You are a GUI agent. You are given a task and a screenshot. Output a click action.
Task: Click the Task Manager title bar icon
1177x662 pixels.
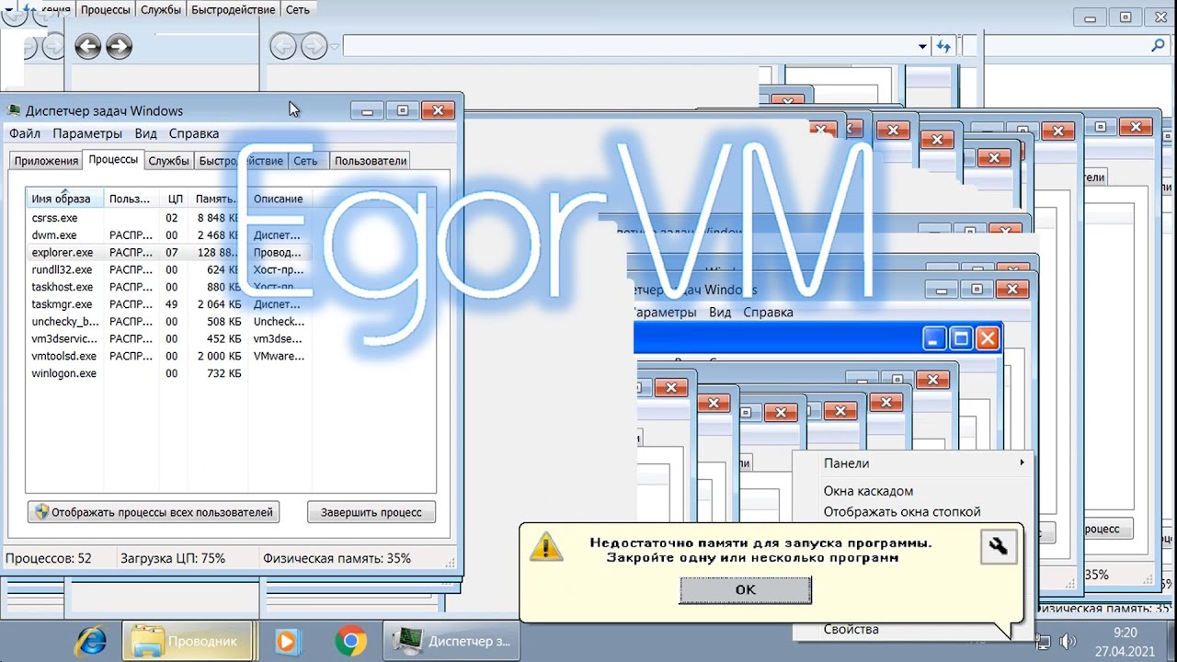tap(14, 110)
